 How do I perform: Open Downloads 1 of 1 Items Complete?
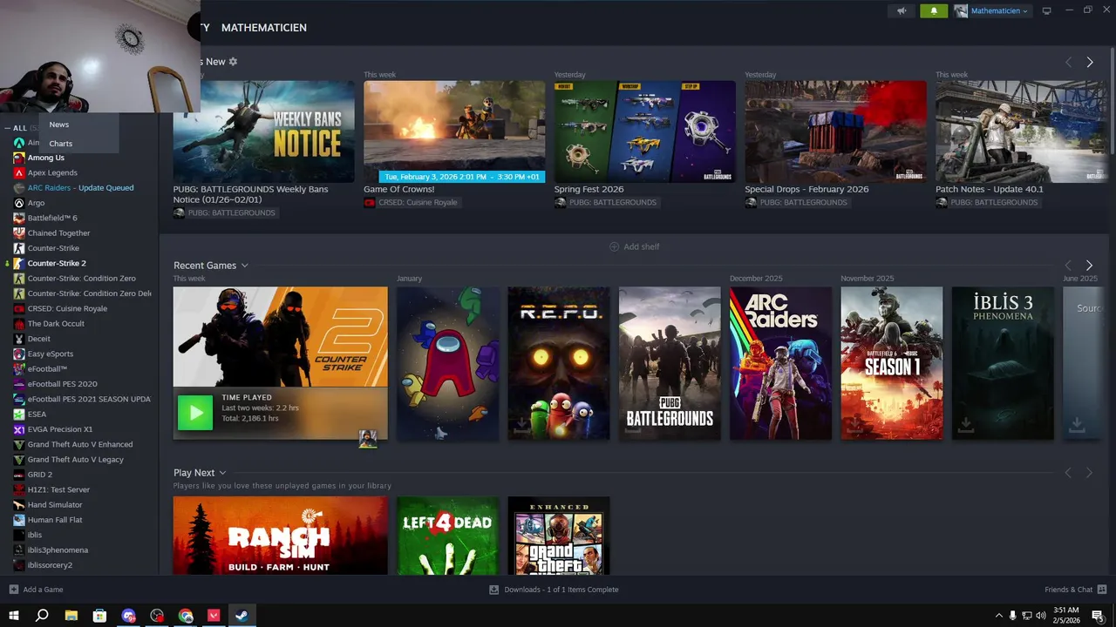[561, 590]
